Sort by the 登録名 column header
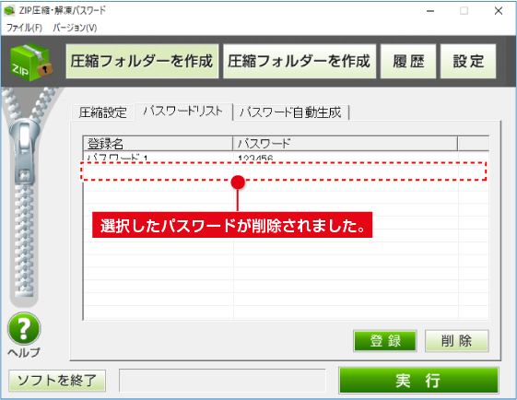 [158, 144]
